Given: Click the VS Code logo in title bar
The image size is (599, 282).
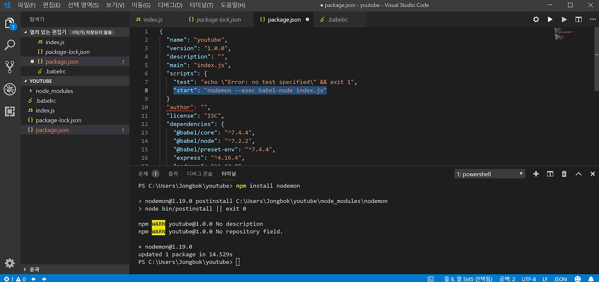Looking at the screenshot, I should click(7, 5).
